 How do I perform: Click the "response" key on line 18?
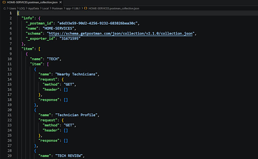point(49,100)
